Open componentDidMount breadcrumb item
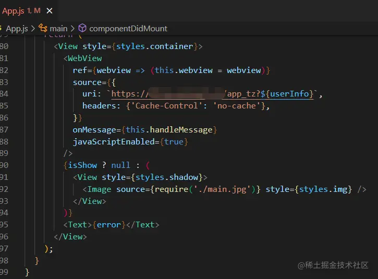Screen dimensions: 378x279 tap(128, 29)
